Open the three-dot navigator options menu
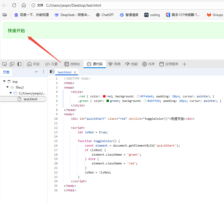This screenshot has height=203, width=224. click(x=43, y=72)
